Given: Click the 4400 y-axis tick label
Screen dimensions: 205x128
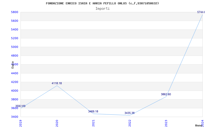Looking at the screenshot, I should (x=15, y=73).
